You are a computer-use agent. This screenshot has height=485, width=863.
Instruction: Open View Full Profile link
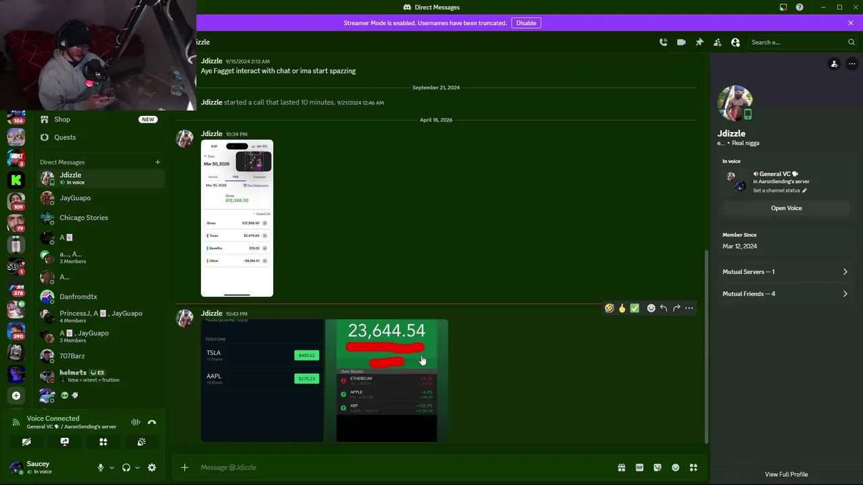click(x=786, y=474)
